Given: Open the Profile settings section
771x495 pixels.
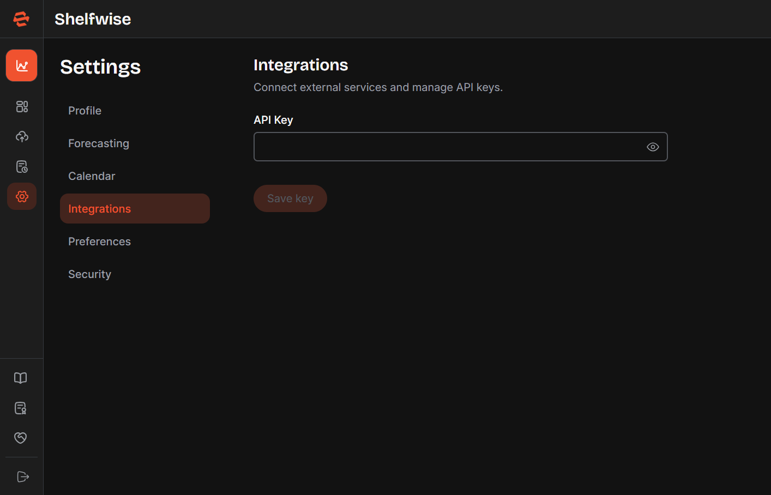Looking at the screenshot, I should click(135, 111).
